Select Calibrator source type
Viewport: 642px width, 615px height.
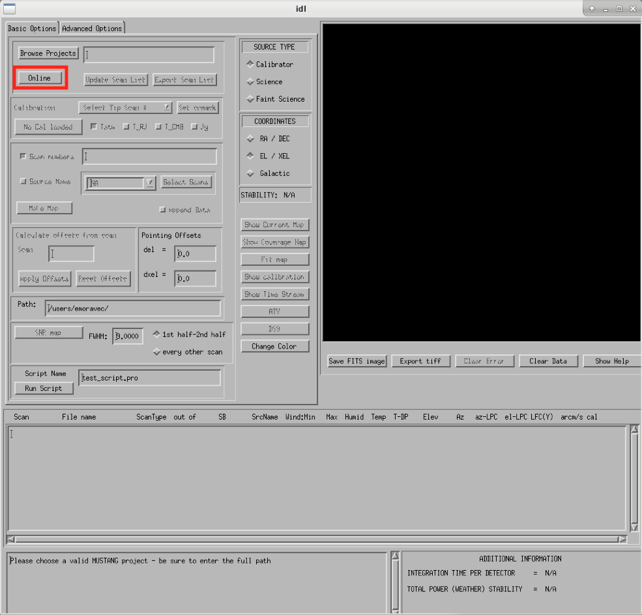click(x=250, y=64)
